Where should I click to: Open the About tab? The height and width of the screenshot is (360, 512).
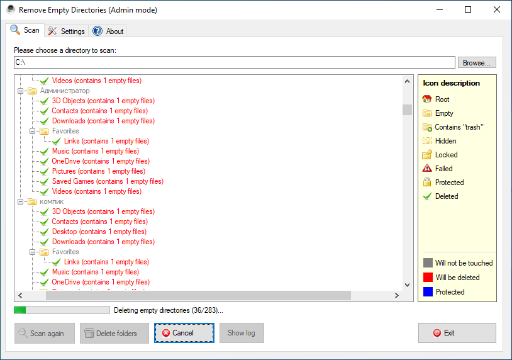108,31
